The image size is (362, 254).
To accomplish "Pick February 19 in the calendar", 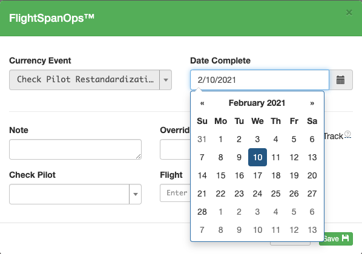I will pos(294,175).
